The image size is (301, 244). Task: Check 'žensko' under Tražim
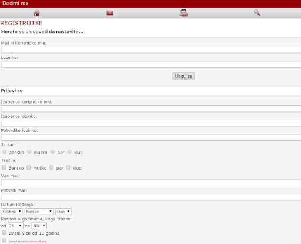4,167
